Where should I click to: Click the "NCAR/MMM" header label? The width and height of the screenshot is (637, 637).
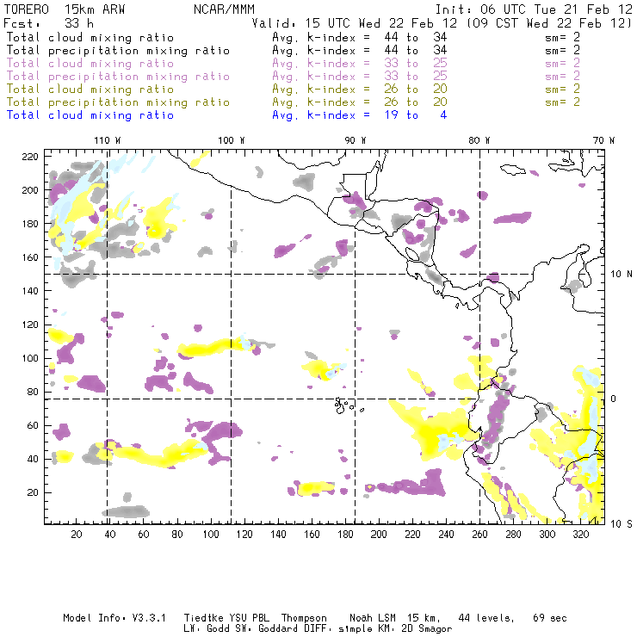[224, 9]
